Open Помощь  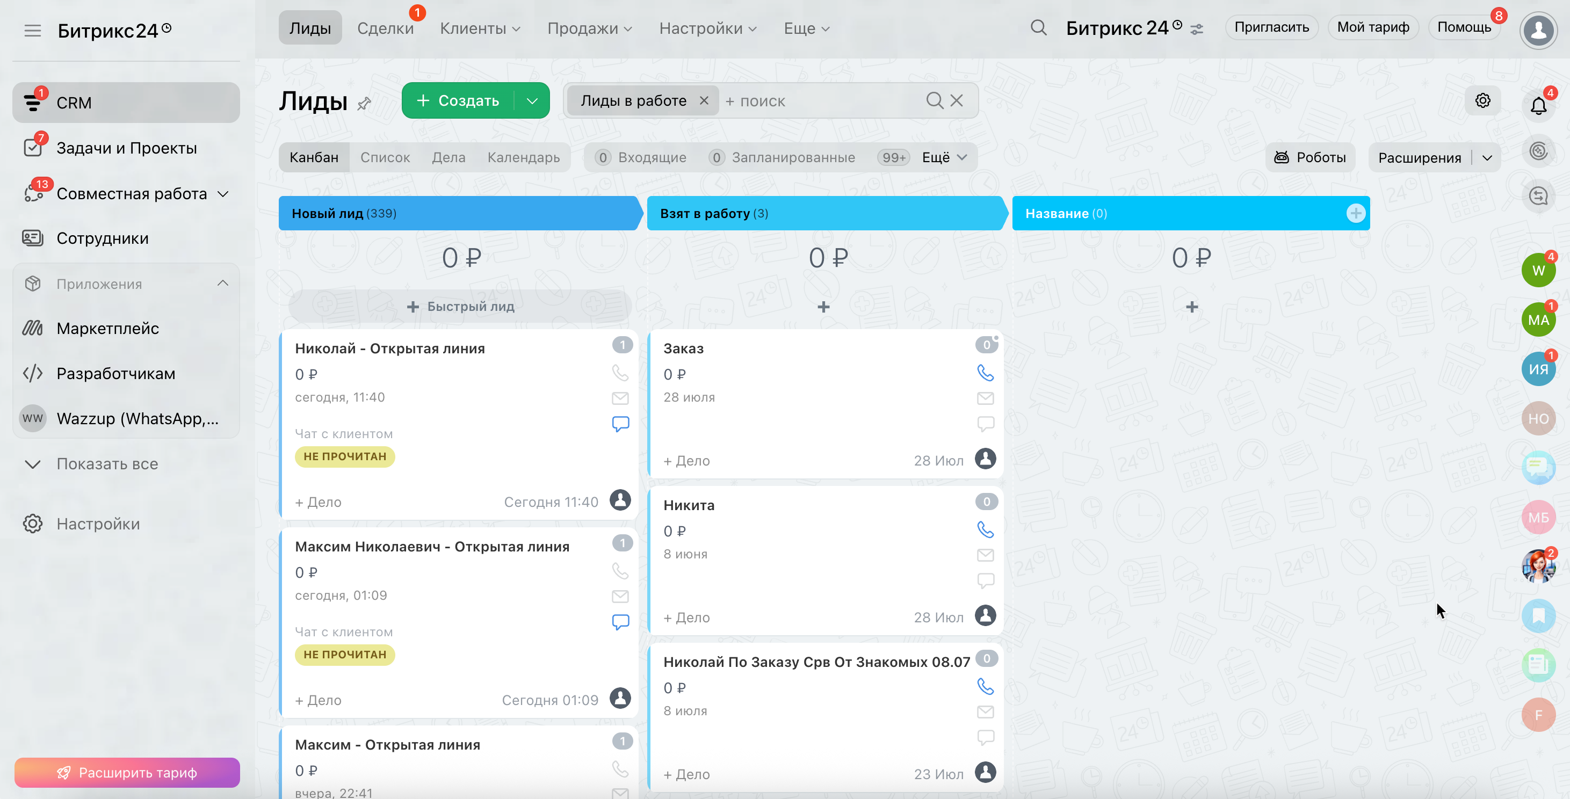pyautogui.click(x=1464, y=27)
